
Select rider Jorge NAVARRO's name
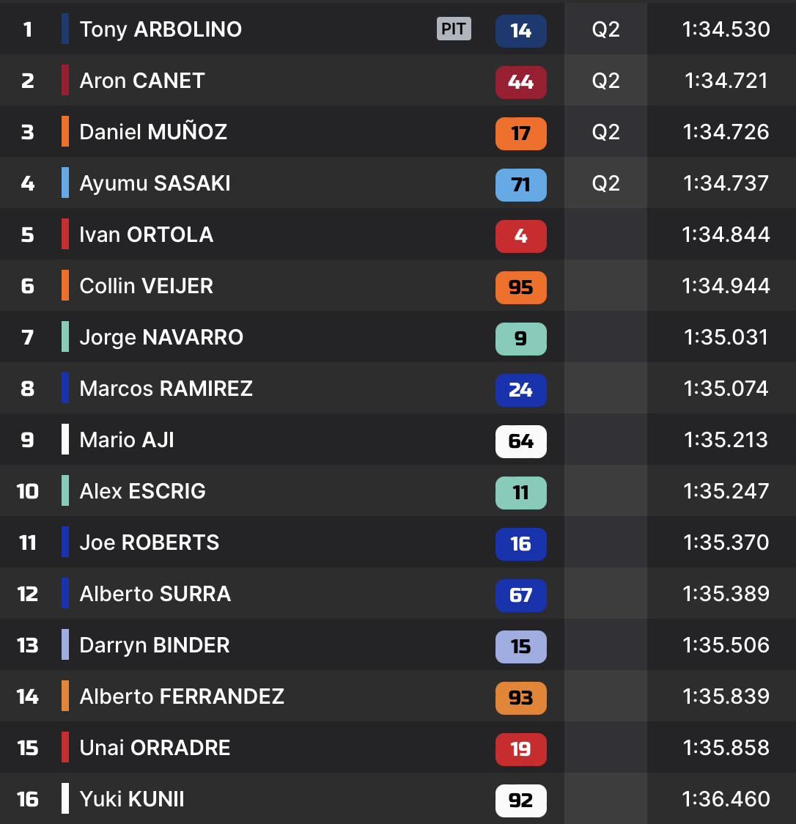click(161, 337)
